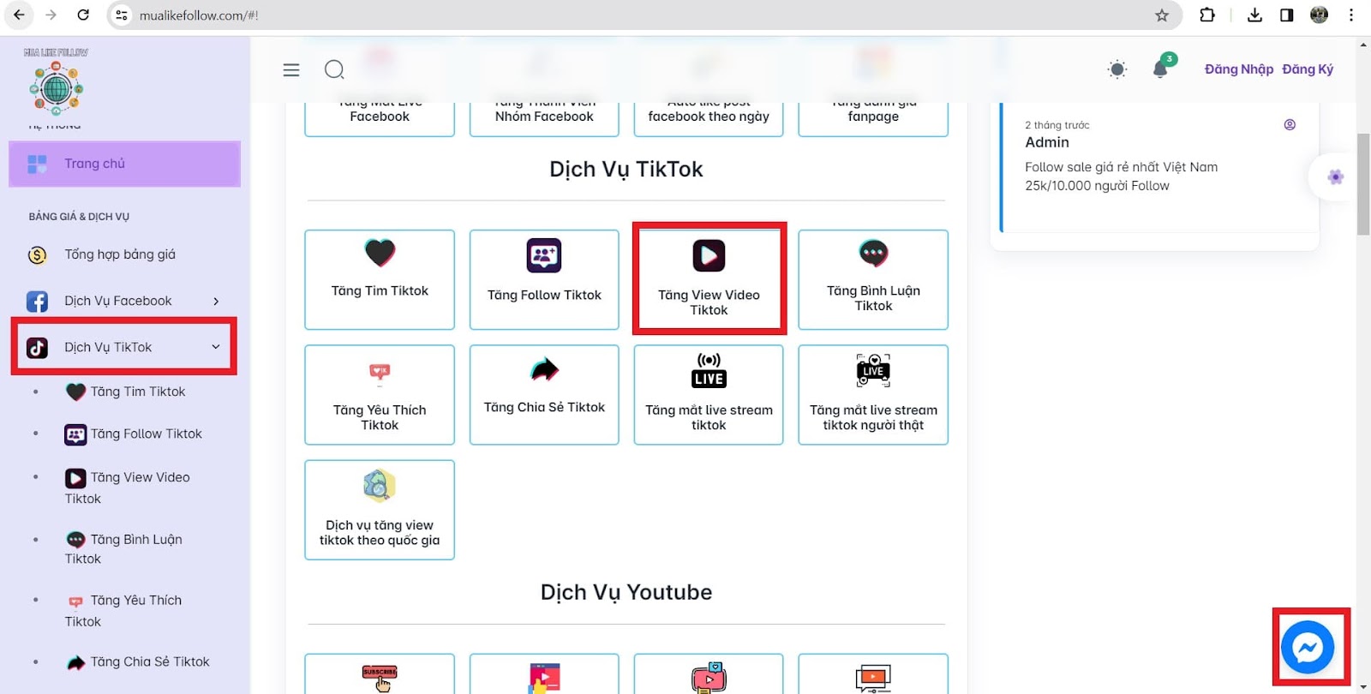Click the coin icon beside Tổng hợp bảng giá
The height and width of the screenshot is (694, 1371).
pyautogui.click(x=37, y=255)
